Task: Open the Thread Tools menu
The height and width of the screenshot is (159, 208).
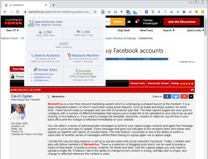Action: (138, 83)
